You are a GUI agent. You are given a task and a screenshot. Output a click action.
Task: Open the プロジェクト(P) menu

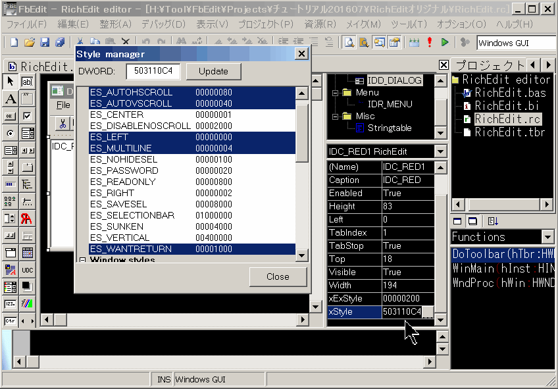tap(265, 24)
